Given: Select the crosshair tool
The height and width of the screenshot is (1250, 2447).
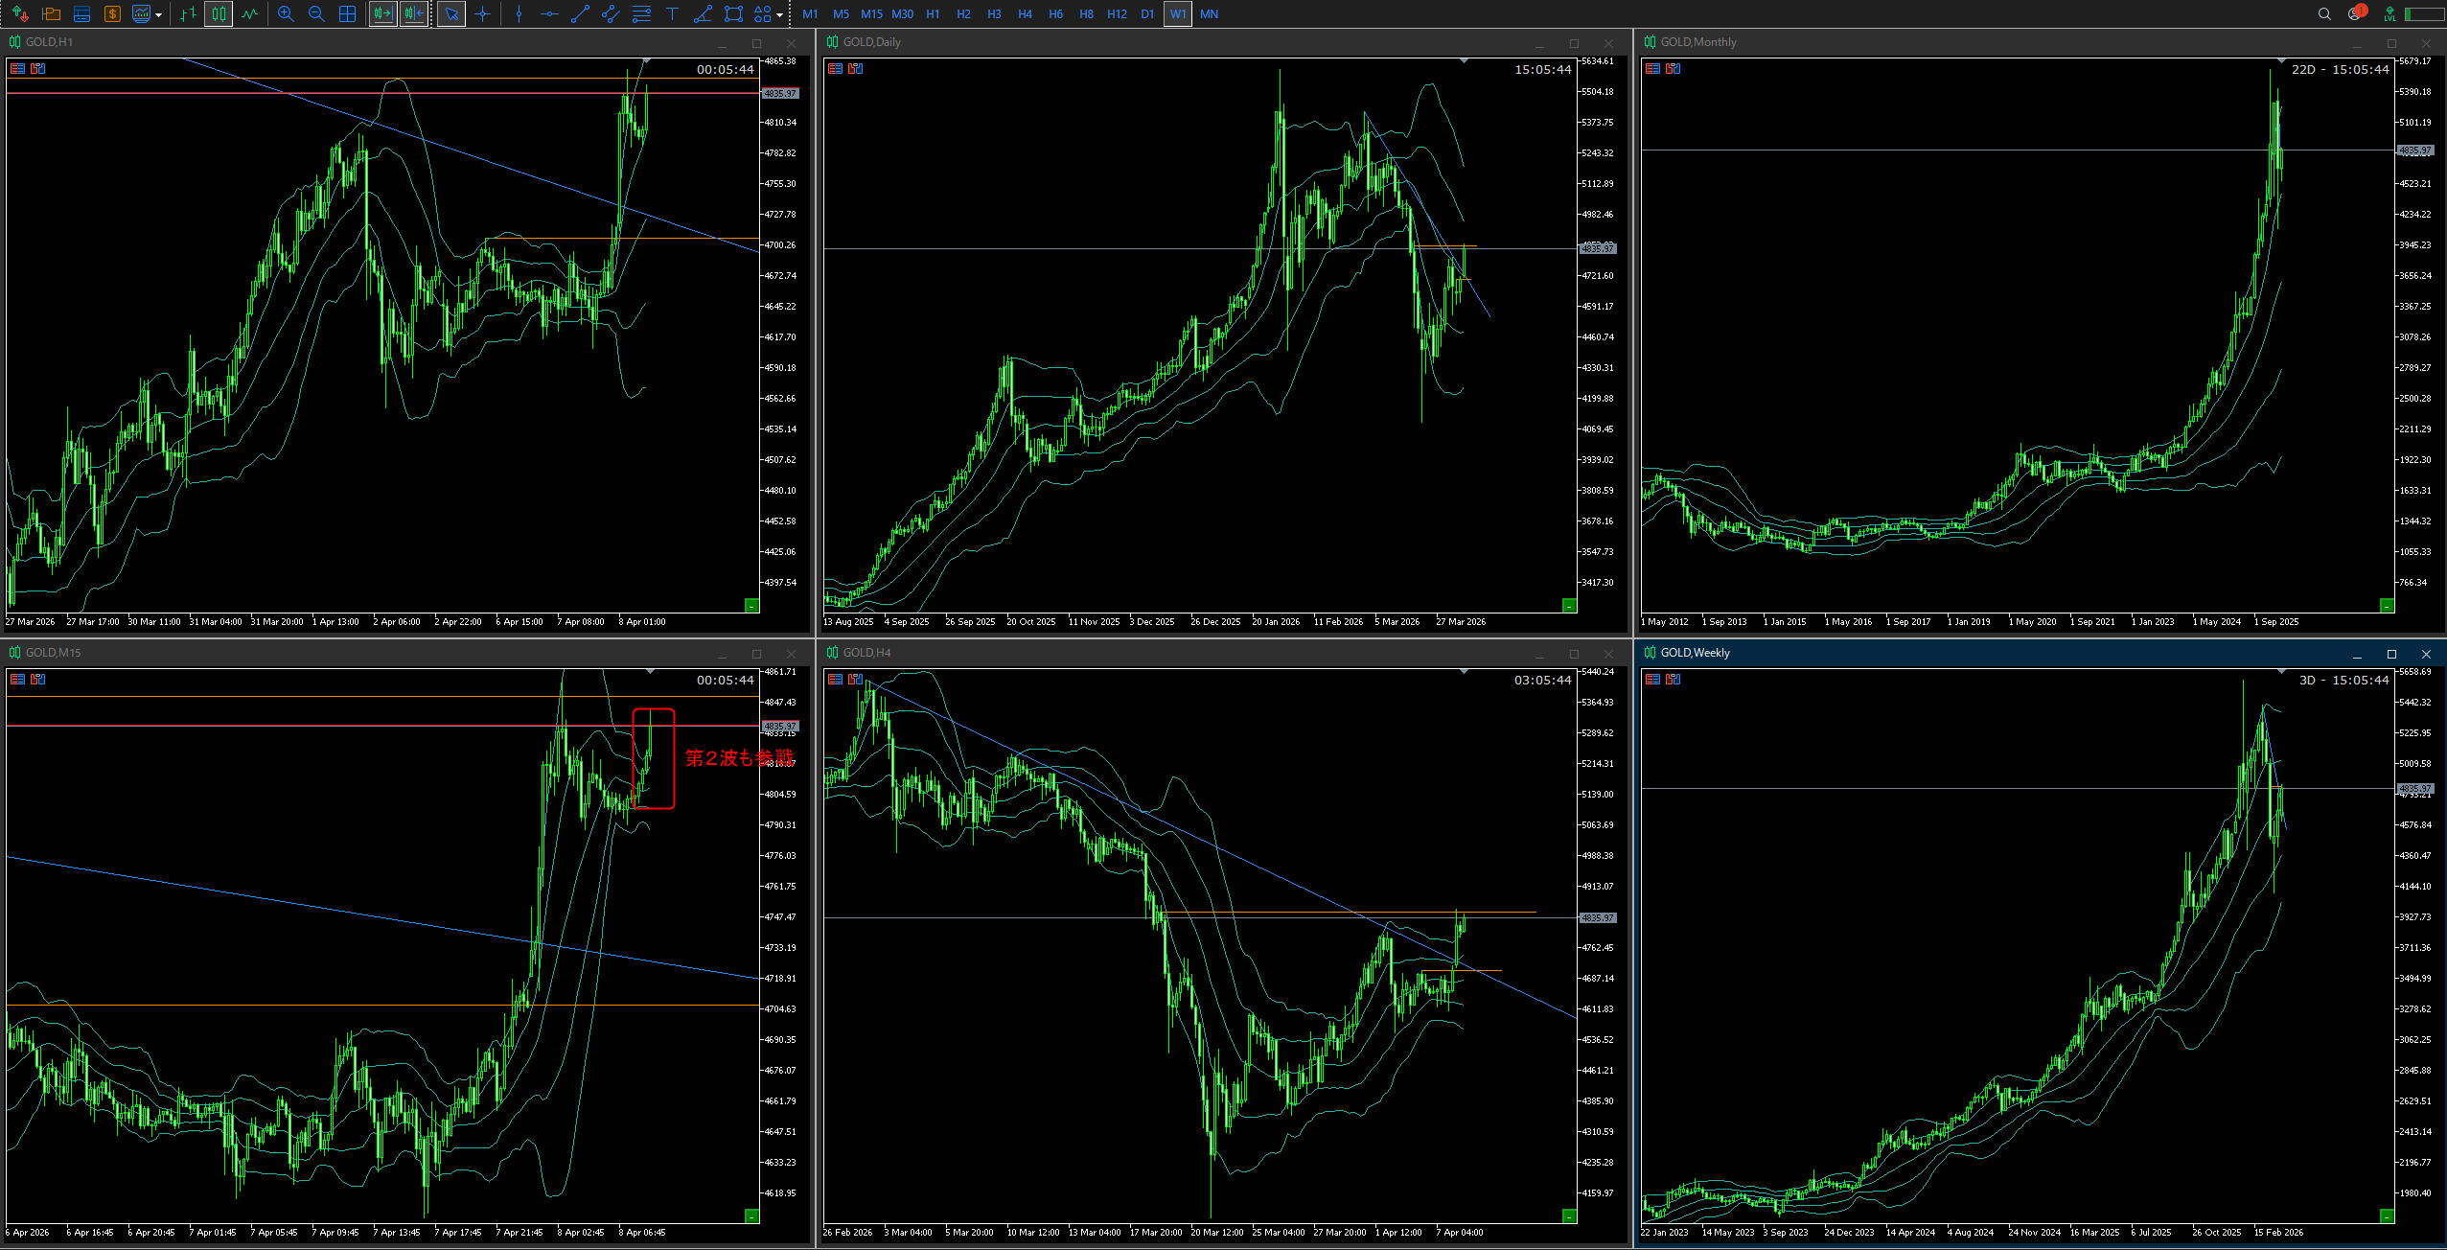Looking at the screenshot, I should (x=482, y=13).
